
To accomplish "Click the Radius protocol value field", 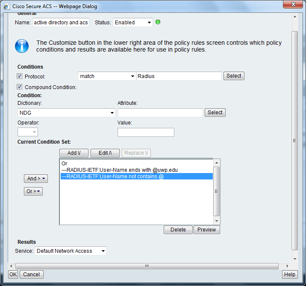I will tap(179, 76).
